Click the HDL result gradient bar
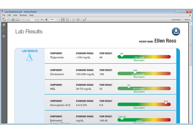 click(144, 88)
